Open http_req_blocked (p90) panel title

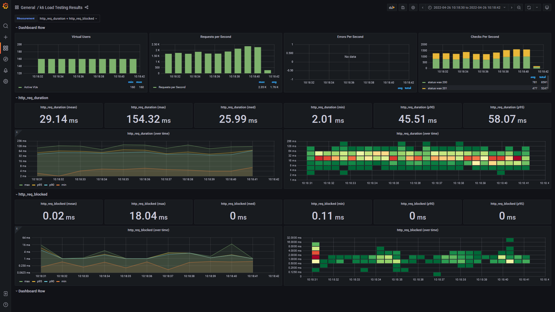pos(417,204)
